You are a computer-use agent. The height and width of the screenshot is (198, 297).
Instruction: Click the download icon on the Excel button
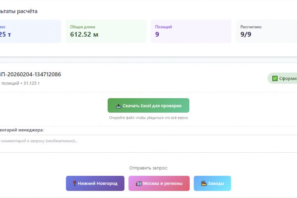(118, 106)
